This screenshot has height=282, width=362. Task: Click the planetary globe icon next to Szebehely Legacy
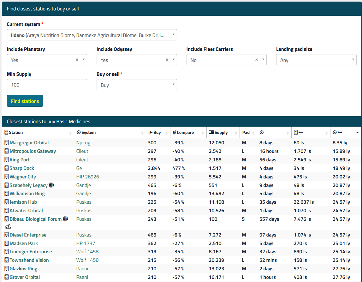(51, 185)
